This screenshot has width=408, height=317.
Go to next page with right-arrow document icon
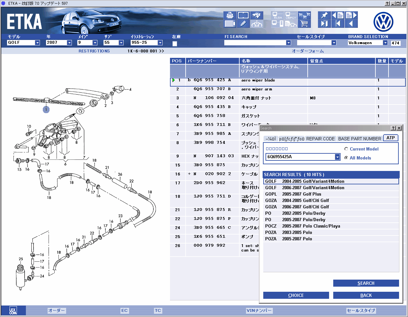(351, 15)
